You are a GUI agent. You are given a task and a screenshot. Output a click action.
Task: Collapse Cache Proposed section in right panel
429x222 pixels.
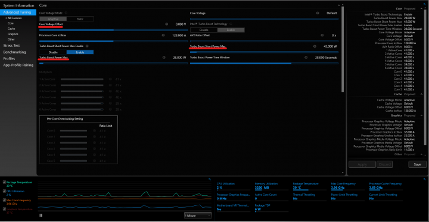coord(421,94)
